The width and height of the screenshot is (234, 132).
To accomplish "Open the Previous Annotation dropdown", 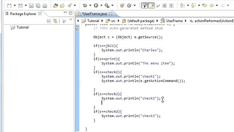I will 199,5.
